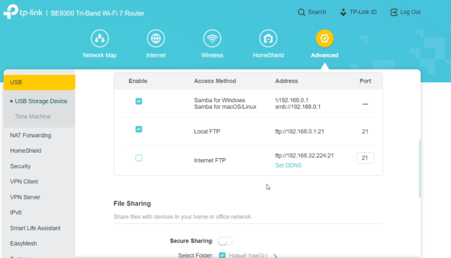451x258 pixels.
Task: Uncheck the Local FTP checkbox
Action: [139, 129]
